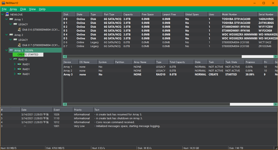Open the Disk menu
This screenshot has height=150, width=278.
pyautogui.click(x=23, y=9)
